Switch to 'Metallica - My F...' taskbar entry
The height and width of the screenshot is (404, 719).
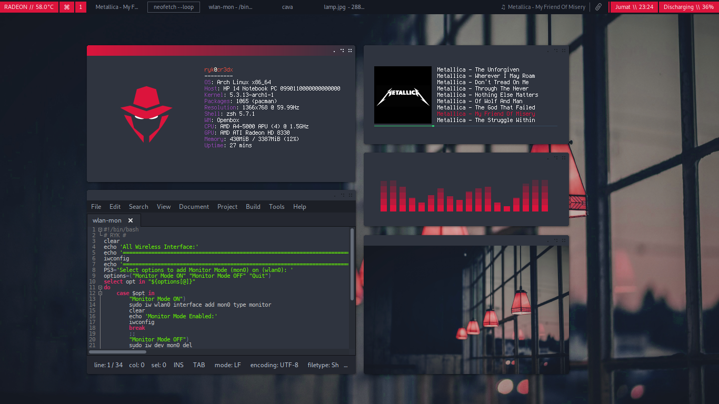click(117, 7)
